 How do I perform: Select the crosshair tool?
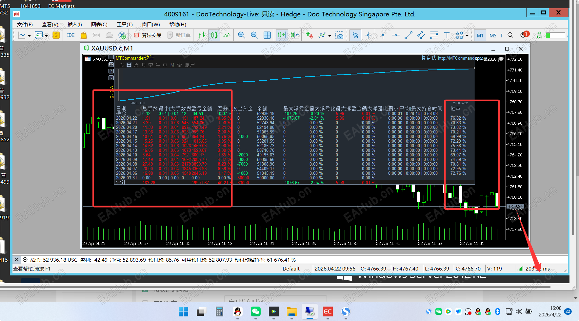(x=368, y=35)
